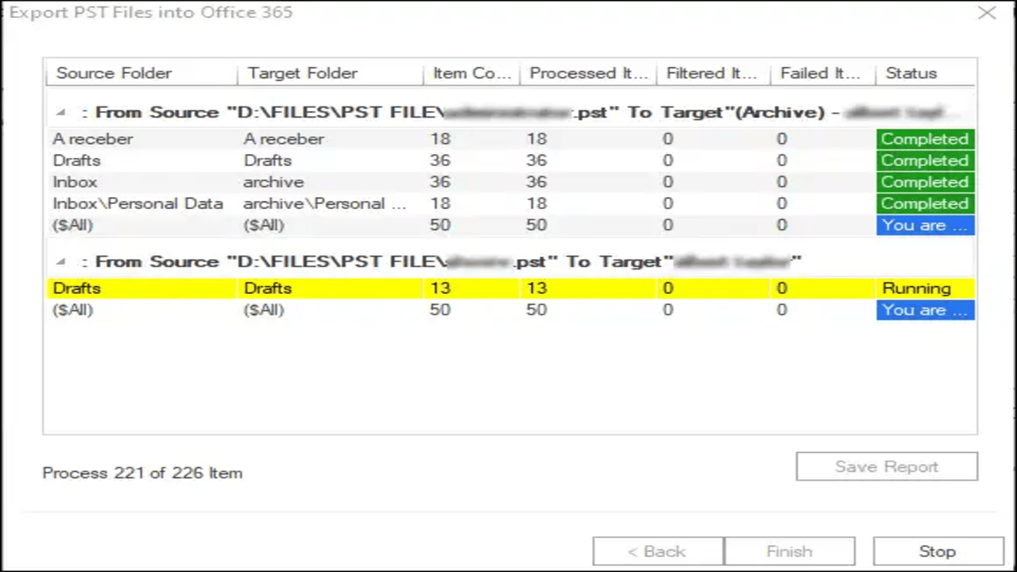1017x572 pixels.
Task: Select the highlighted yellow Drafts target cell
Action: tap(268, 288)
